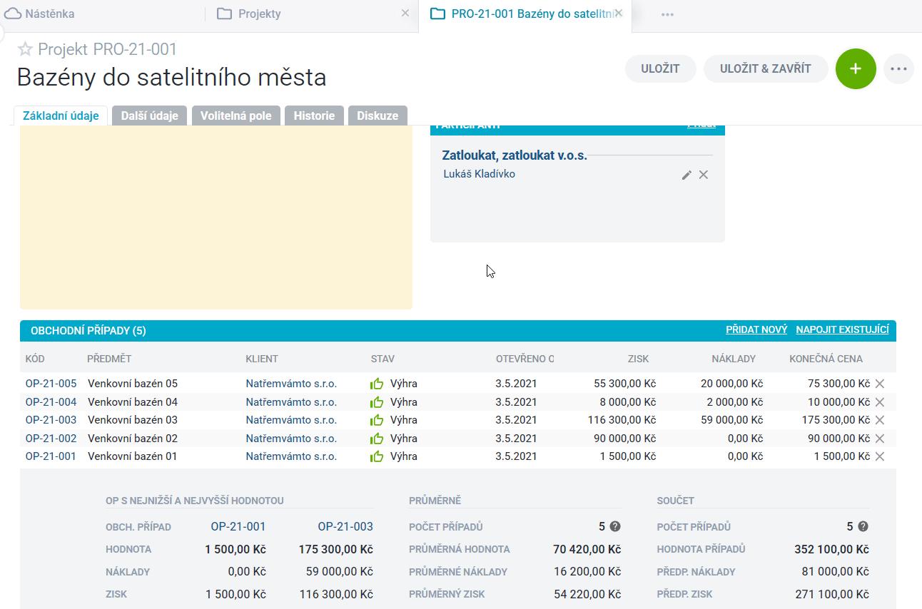Close the PRO-21-001 tab
This screenshot has height=609, width=922.
[x=619, y=13]
